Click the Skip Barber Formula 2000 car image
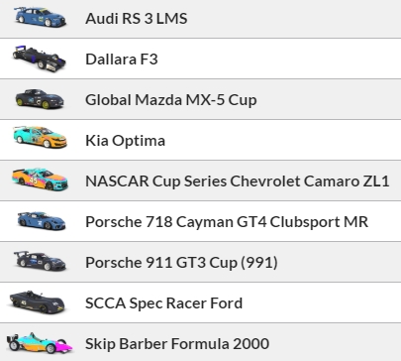Screen dimensions: 401x361 tap(40, 343)
